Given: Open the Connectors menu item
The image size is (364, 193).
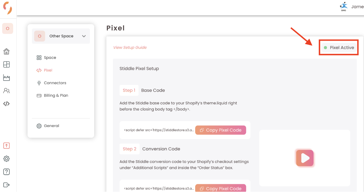Looking at the screenshot, I should pos(51,83).
